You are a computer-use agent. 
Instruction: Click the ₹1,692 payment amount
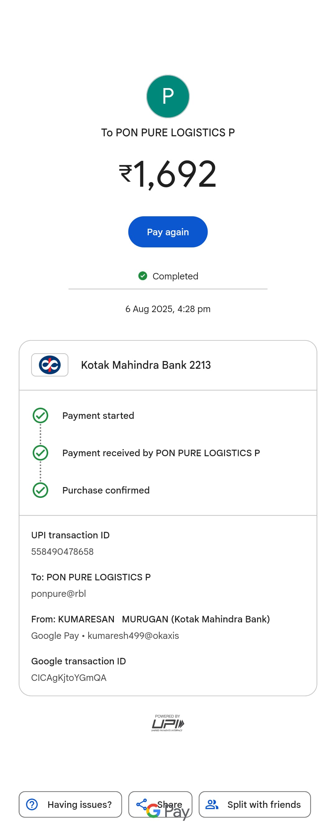[168, 174]
